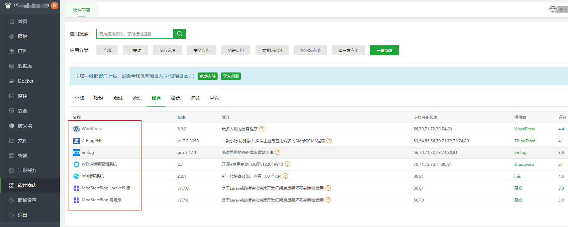This screenshot has height=227, width=568.
Task: Open help icon for Z-BlogPHP description
Action: (x=329, y=141)
